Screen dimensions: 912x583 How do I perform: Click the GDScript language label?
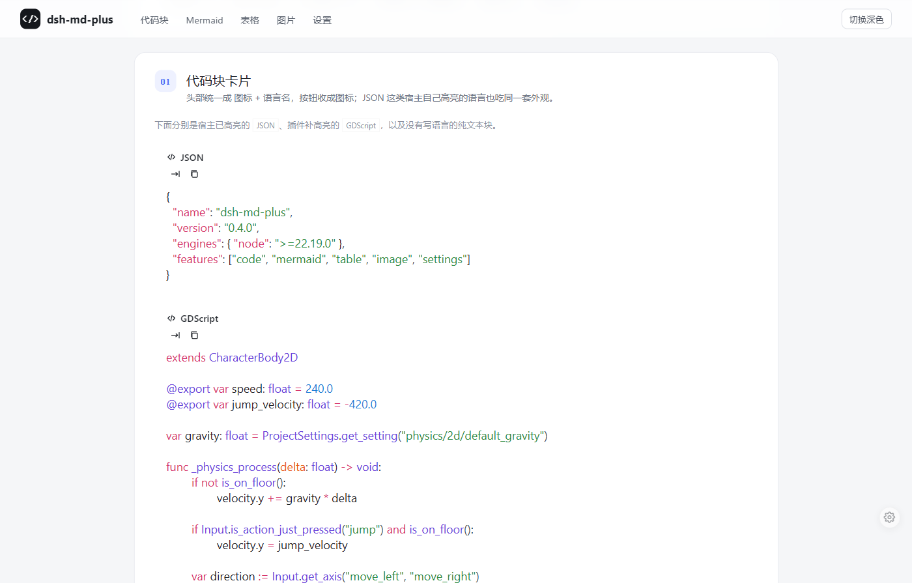click(199, 319)
